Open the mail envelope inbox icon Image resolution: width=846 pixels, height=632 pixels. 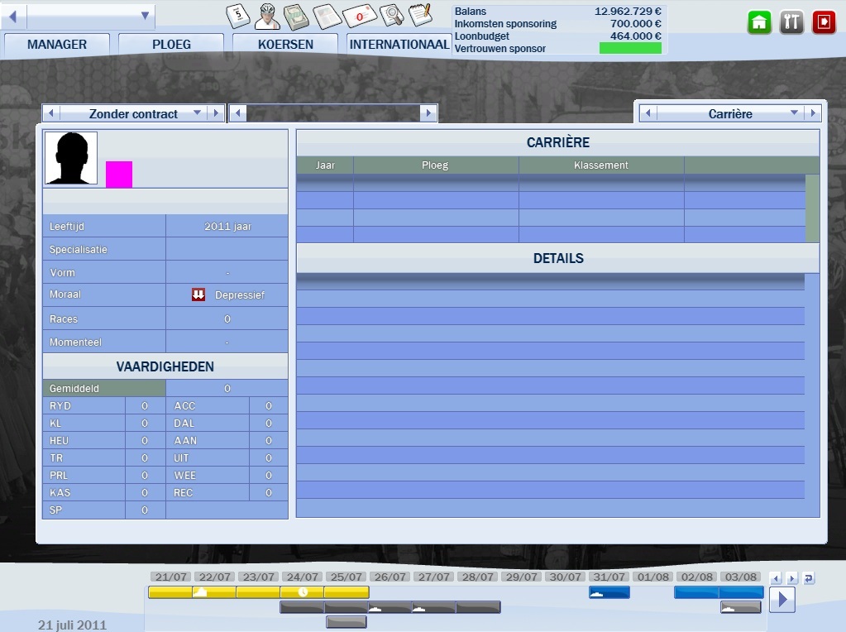(x=360, y=16)
